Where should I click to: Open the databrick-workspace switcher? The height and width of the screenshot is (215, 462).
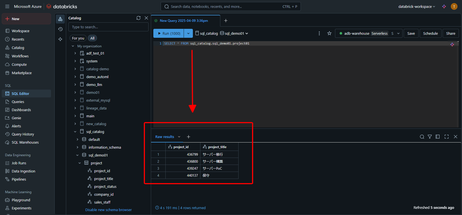417,6
